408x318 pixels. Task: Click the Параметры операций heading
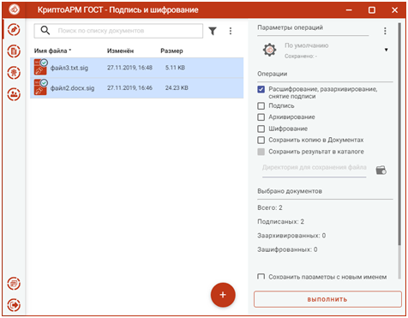290,27
